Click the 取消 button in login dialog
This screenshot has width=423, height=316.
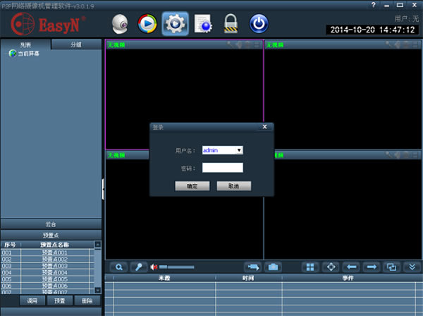coord(233,186)
